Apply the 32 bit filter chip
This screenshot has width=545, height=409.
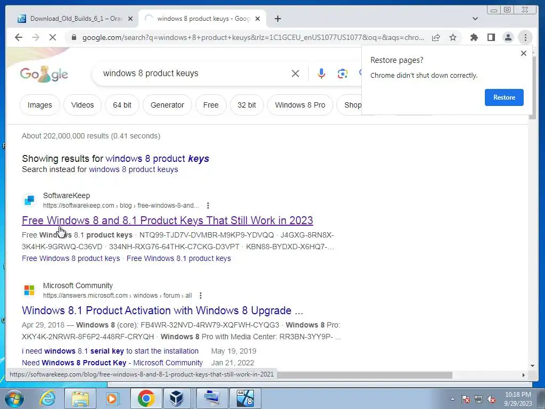pos(247,105)
